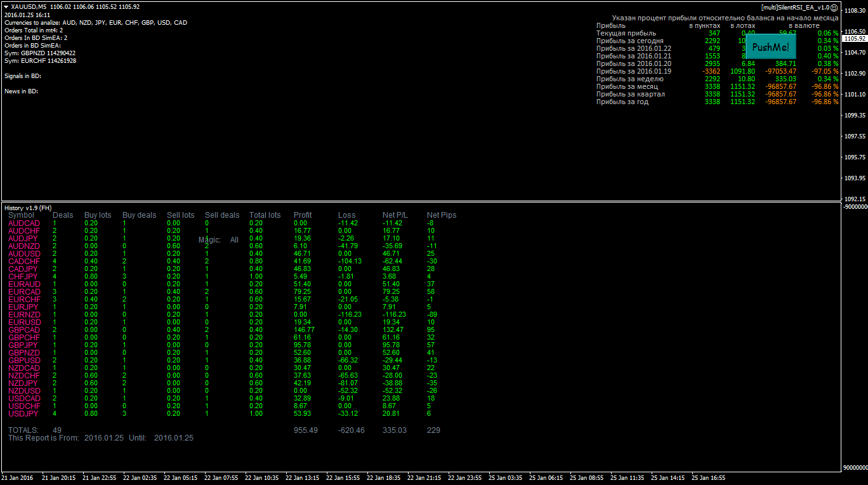The image size is (868, 485).
Task: Click the 1108.30 price scale label
Action: [x=855, y=10]
